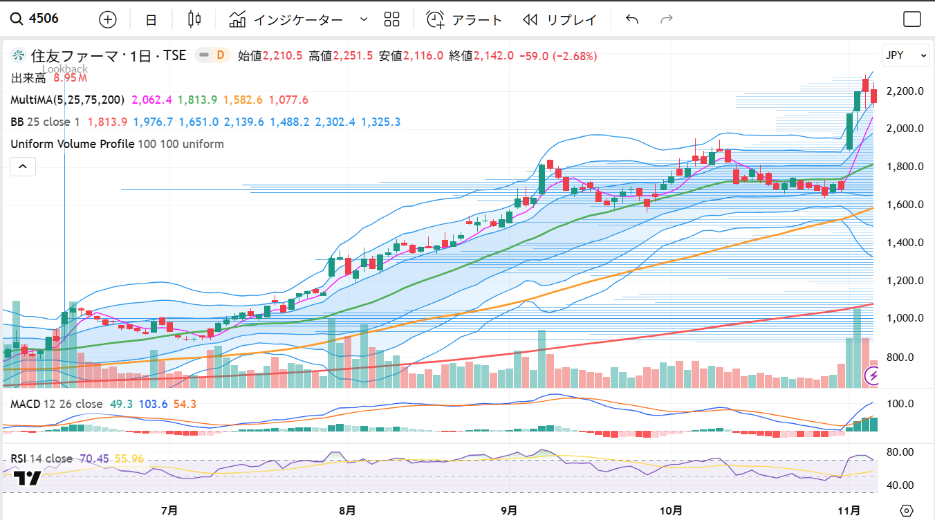Click the アラート alert button
This screenshot has height=520, width=935.
[464, 19]
